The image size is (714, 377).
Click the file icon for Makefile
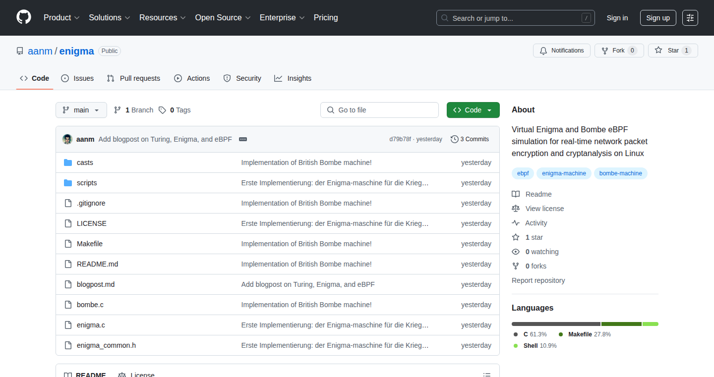[x=68, y=244]
